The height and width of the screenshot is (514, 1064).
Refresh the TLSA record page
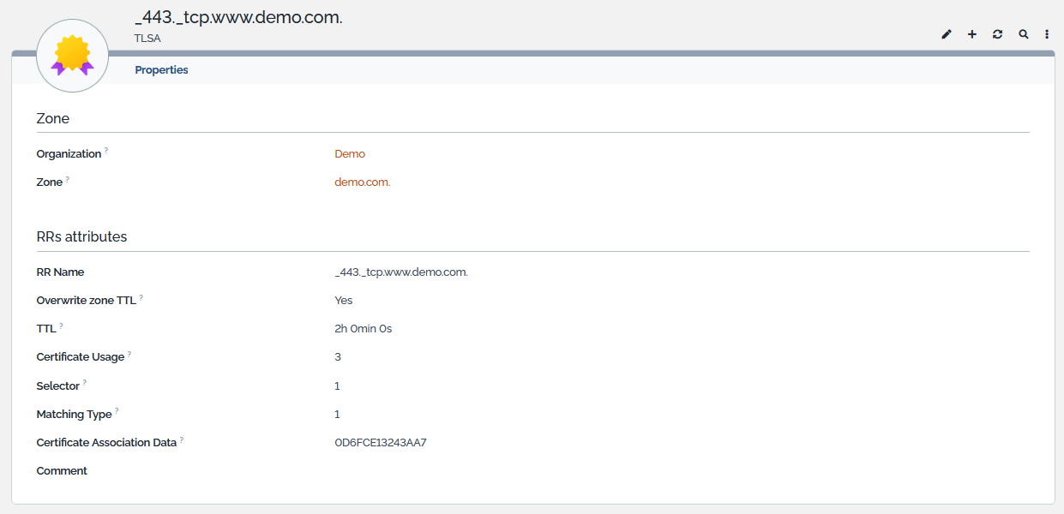click(997, 34)
